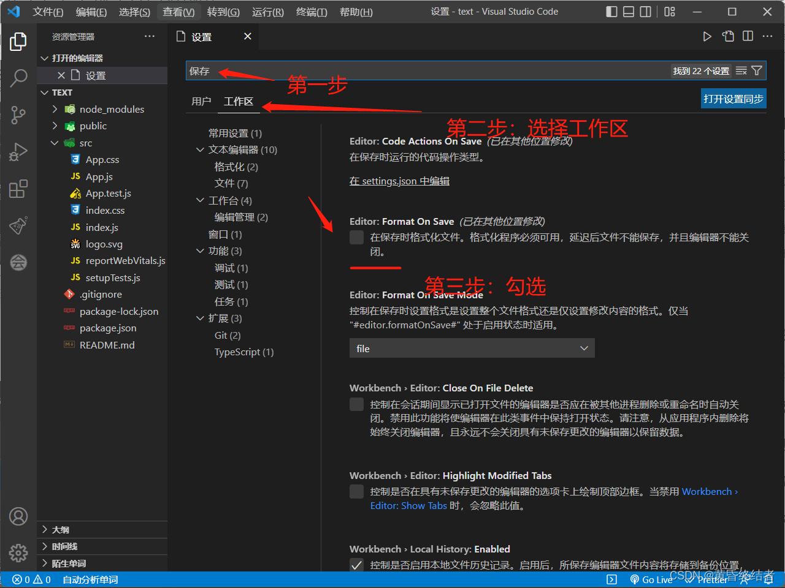Open index.css in the file tree
The height and width of the screenshot is (588, 785).
105,210
